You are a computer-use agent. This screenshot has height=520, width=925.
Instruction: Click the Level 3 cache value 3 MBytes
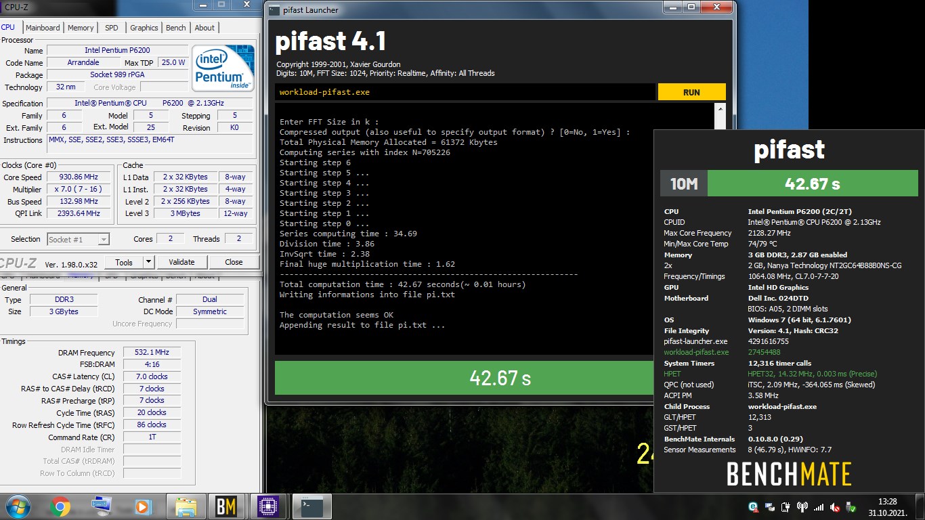pos(186,213)
